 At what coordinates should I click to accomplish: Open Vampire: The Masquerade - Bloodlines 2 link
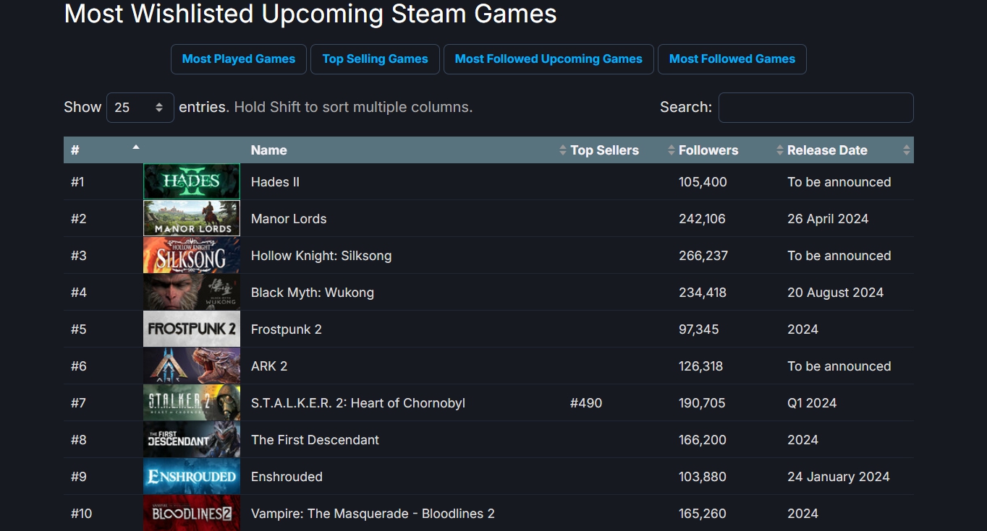[x=373, y=514]
